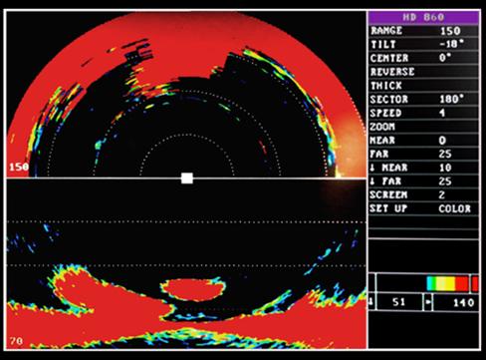Open the SCREEN setting row
This screenshot has height=360, width=486.
(424, 194)
